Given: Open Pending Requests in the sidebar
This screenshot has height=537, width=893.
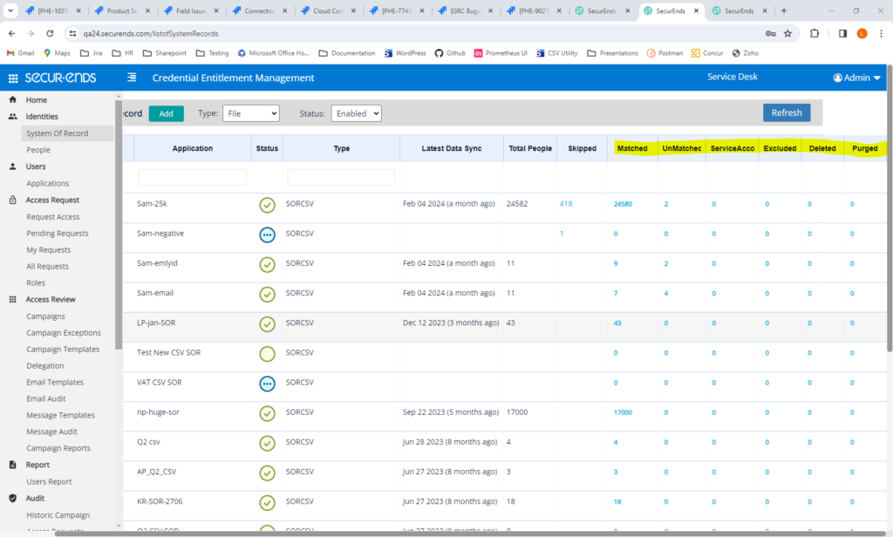Looking at the screenshot, I should coord(58,233).
